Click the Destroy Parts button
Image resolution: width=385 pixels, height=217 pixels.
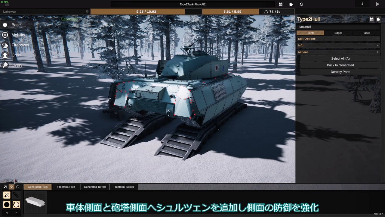(x=340, y=72)
